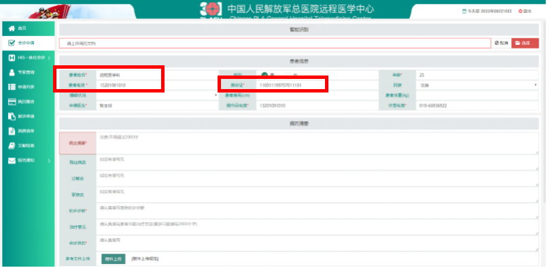Open HIS一体化会诊 via its H icon
This screenshot has height=268, width=548.
click(12, 58)
